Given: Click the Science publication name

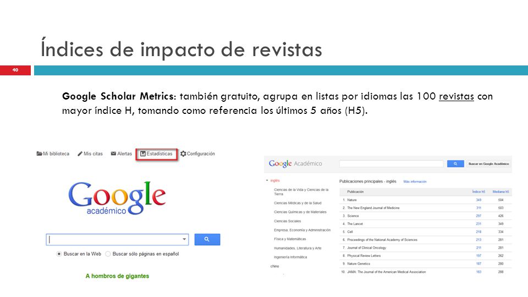Looking at the screenshot, I should [x=353, y=216].
